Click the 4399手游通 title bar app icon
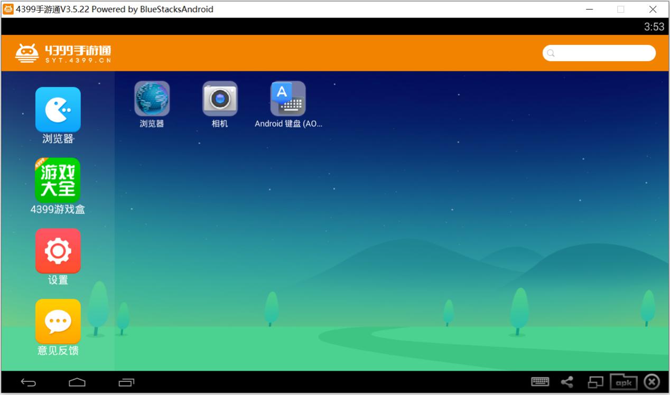Screen dimensions: 670x395 8,9
